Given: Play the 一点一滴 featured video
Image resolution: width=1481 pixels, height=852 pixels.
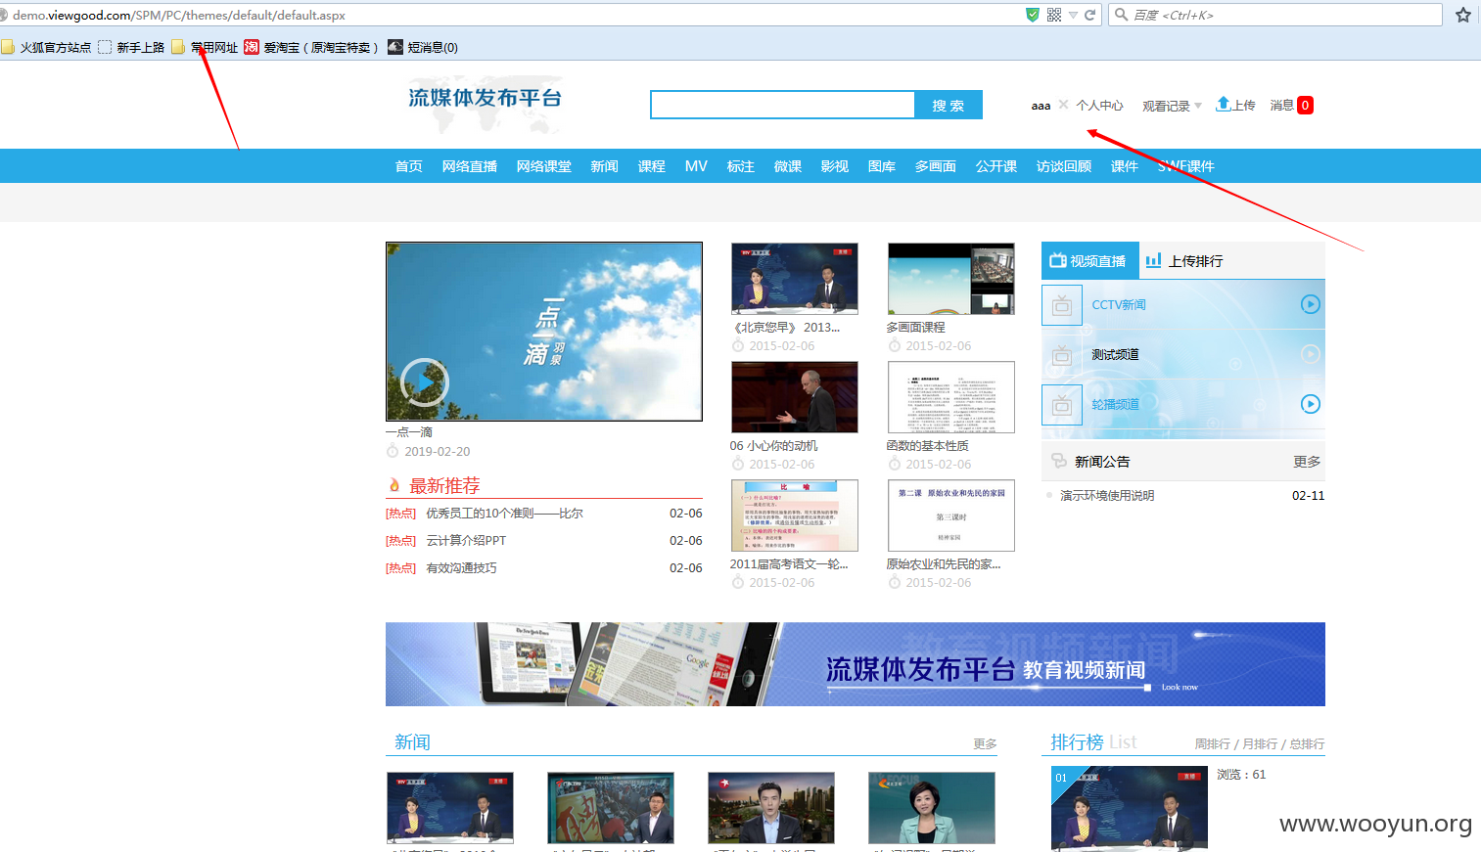Looking at the screenshot, I should [x=425, y=381].
